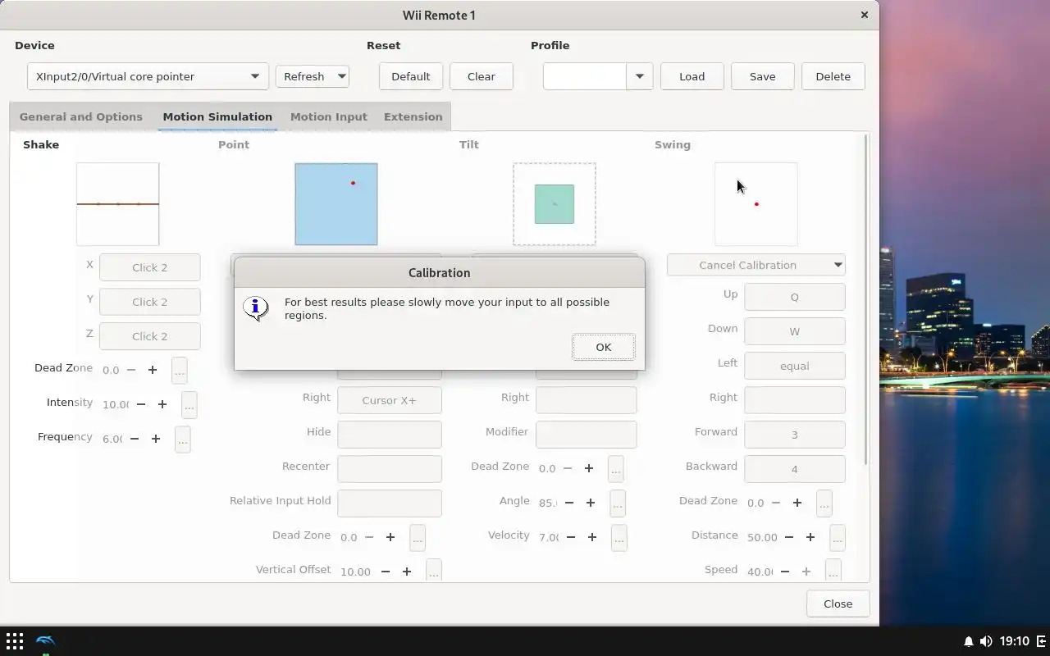This screenshot has width=1050, height=656.
Task: Expand the Profile dropdown arrow
Action: click(639, 76)
